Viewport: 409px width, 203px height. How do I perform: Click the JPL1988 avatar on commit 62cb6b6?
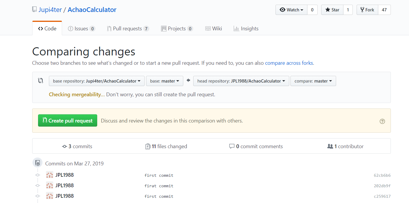point(49,175)
